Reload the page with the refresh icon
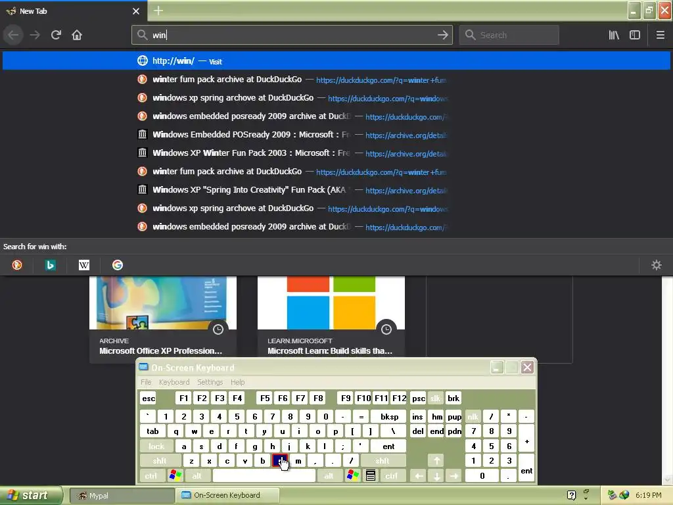The image size is (673, 505). [56, 35]
